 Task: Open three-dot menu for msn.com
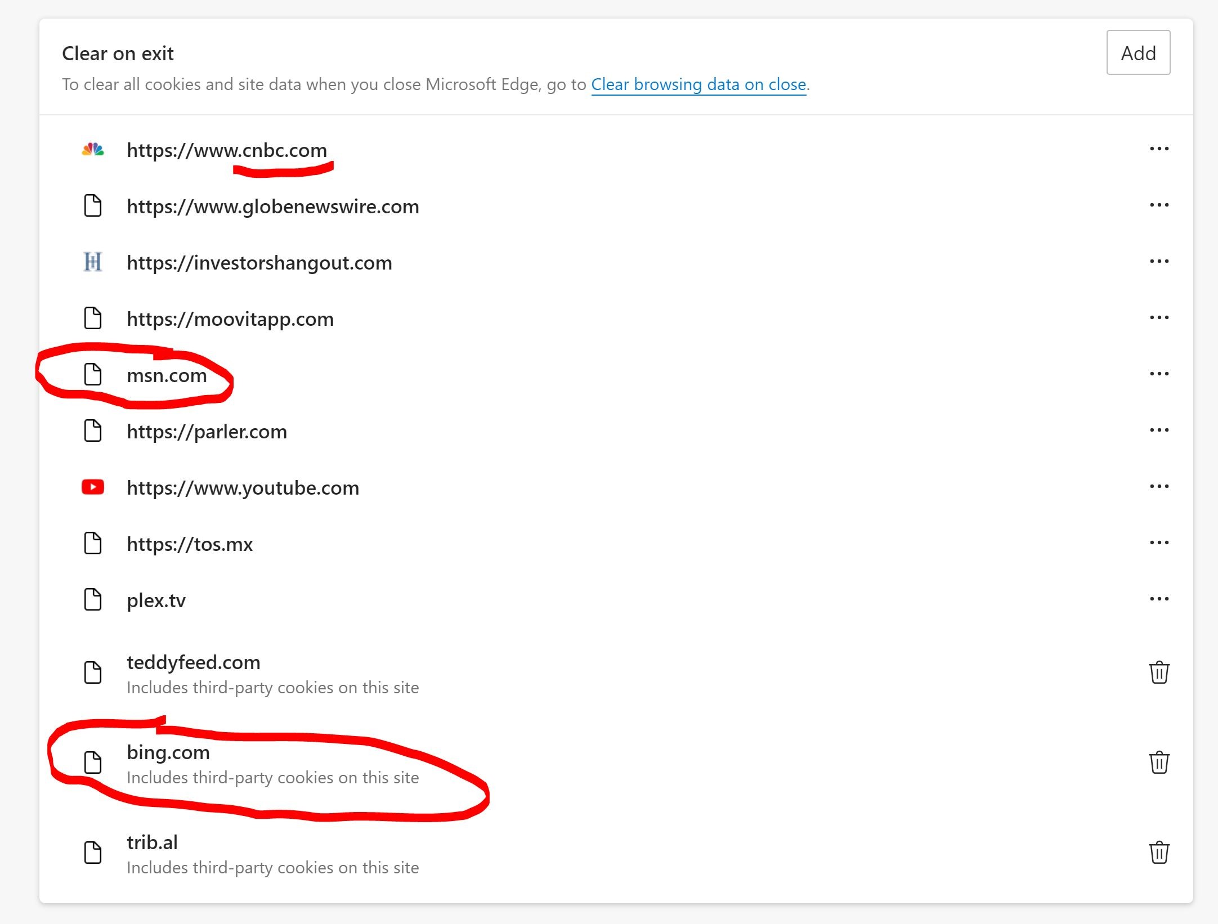(x=1159, y=374)
